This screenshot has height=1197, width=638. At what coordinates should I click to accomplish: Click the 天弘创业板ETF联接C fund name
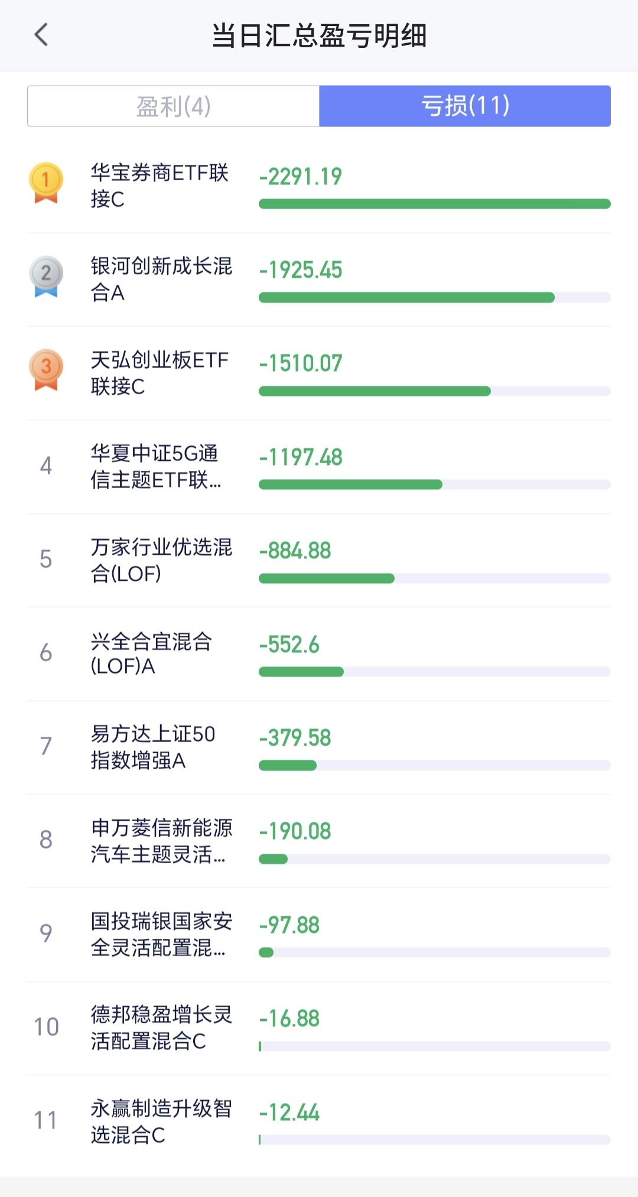(159, 373)
